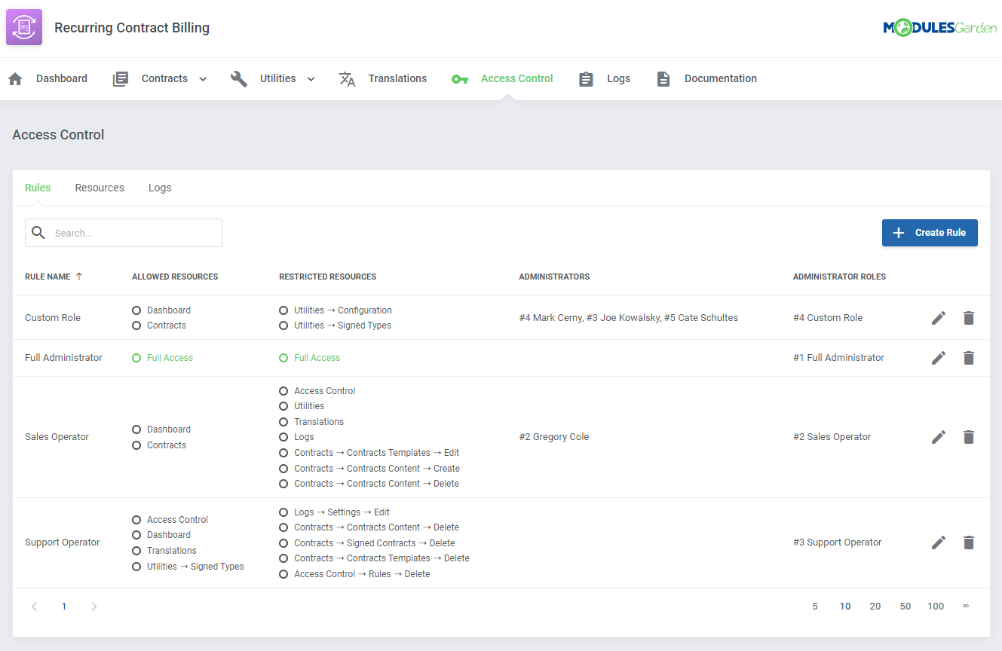Image resolution: width=1002 pixels, height=651 pixels.
Task: Switch to the Logs tab under Access Control
Action: pyautogui.click(x=160, y=188)
